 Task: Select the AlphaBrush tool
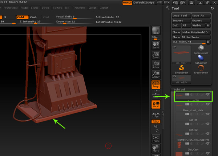pyautogui.click(x=201, y=60)
